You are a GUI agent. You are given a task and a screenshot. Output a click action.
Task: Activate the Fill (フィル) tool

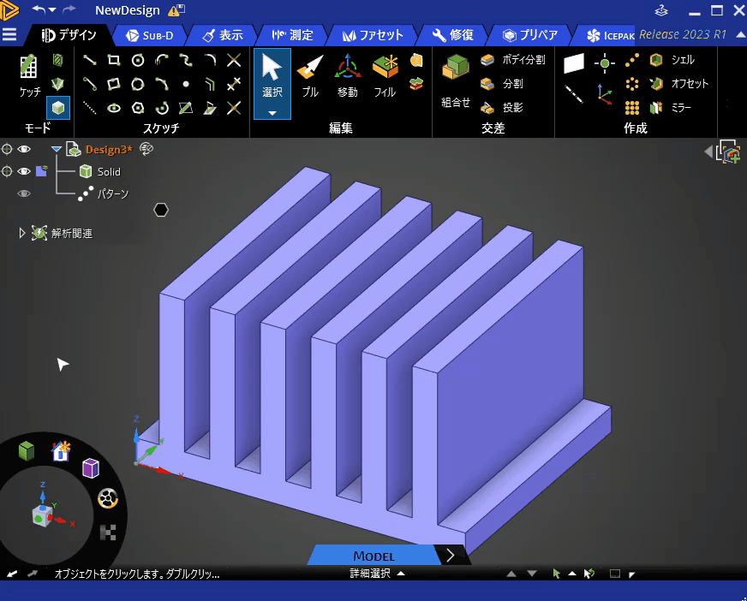[385, 76]
